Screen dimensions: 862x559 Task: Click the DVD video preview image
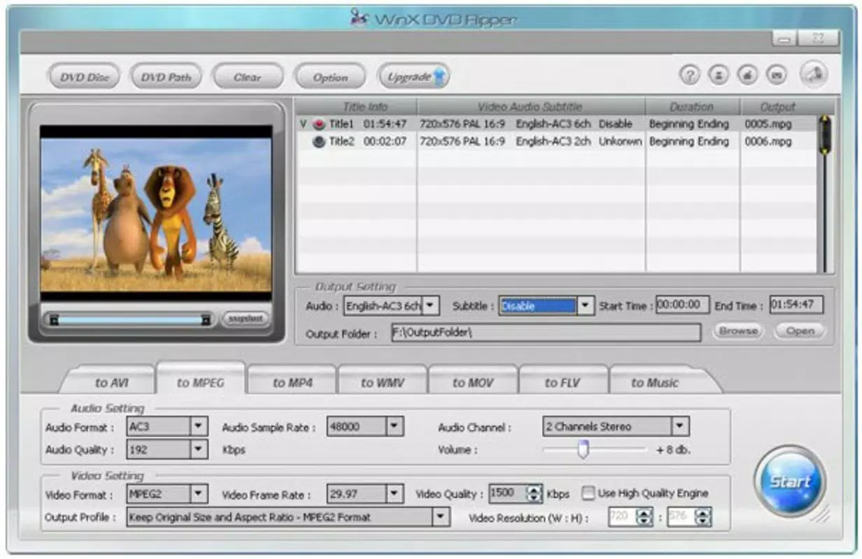tap(156, 215)
